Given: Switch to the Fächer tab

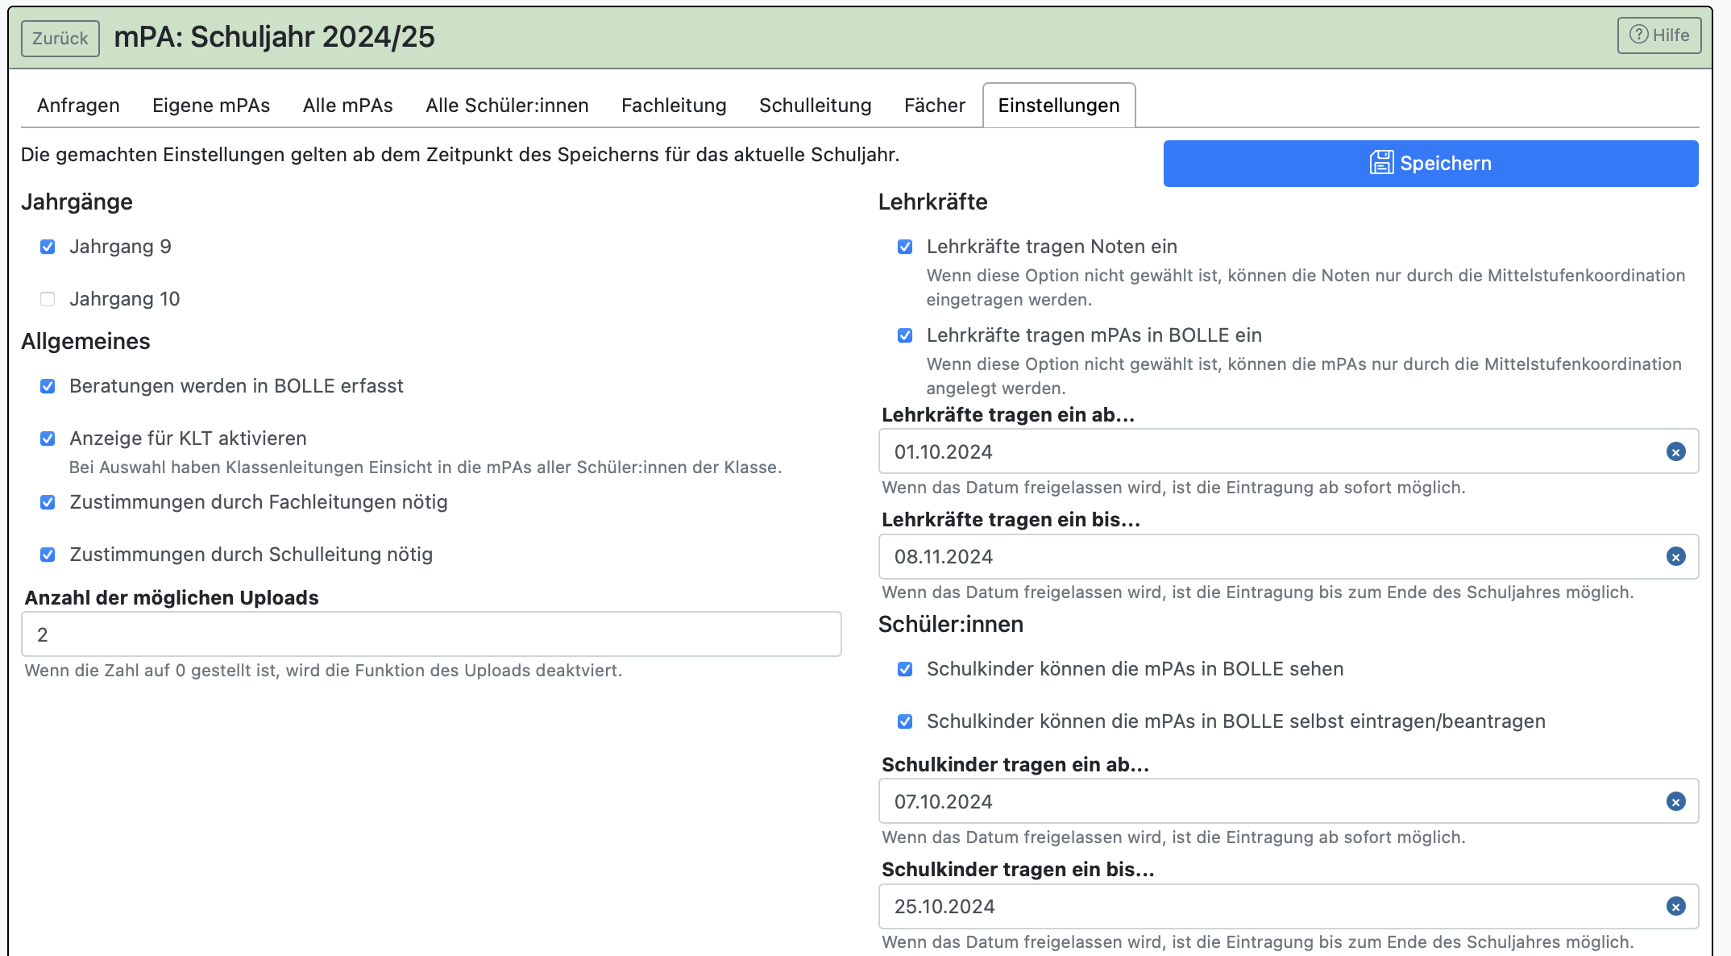Looking at the screenshot, I should 935,106.
